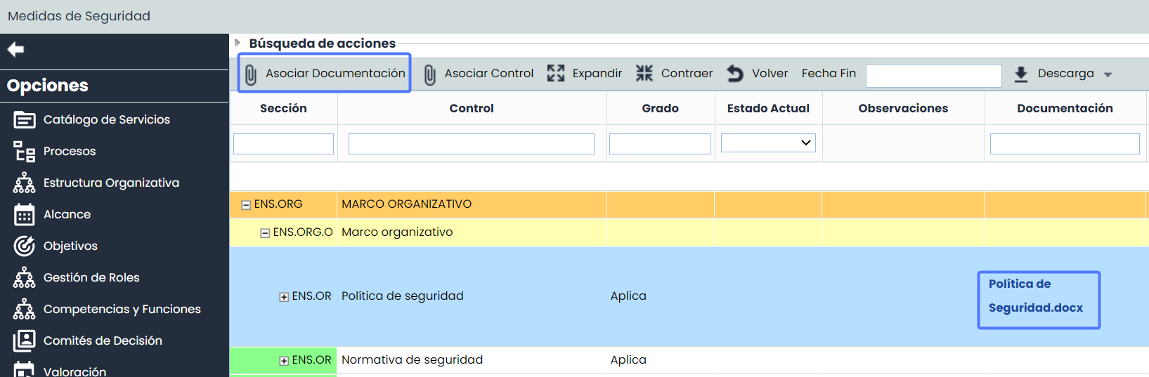Open the Descarga dropdown arrow
This screenshot has height=377, width=1149.
1108,74
